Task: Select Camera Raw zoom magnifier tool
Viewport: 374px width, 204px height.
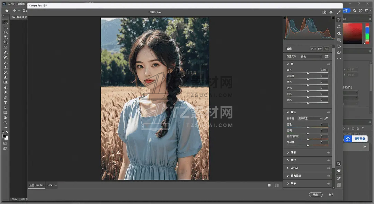Action: point(339,164)
